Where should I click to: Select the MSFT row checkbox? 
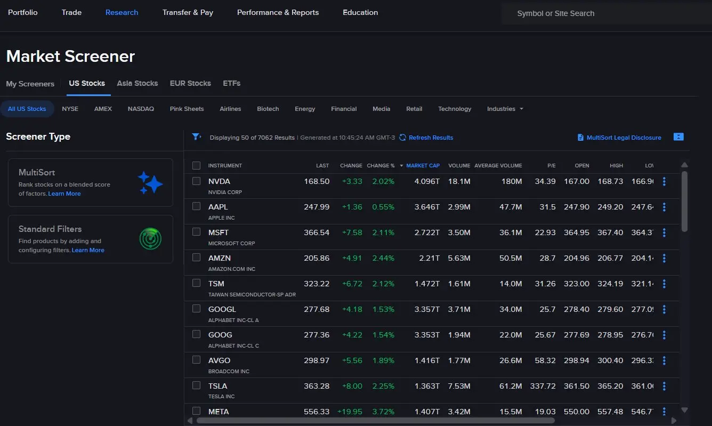(196, 232)
